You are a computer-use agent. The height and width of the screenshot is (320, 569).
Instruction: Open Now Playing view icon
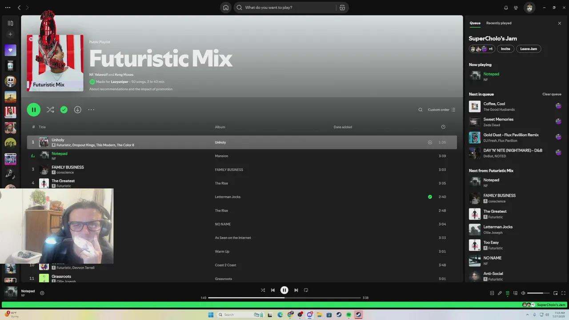coord(492,293)
